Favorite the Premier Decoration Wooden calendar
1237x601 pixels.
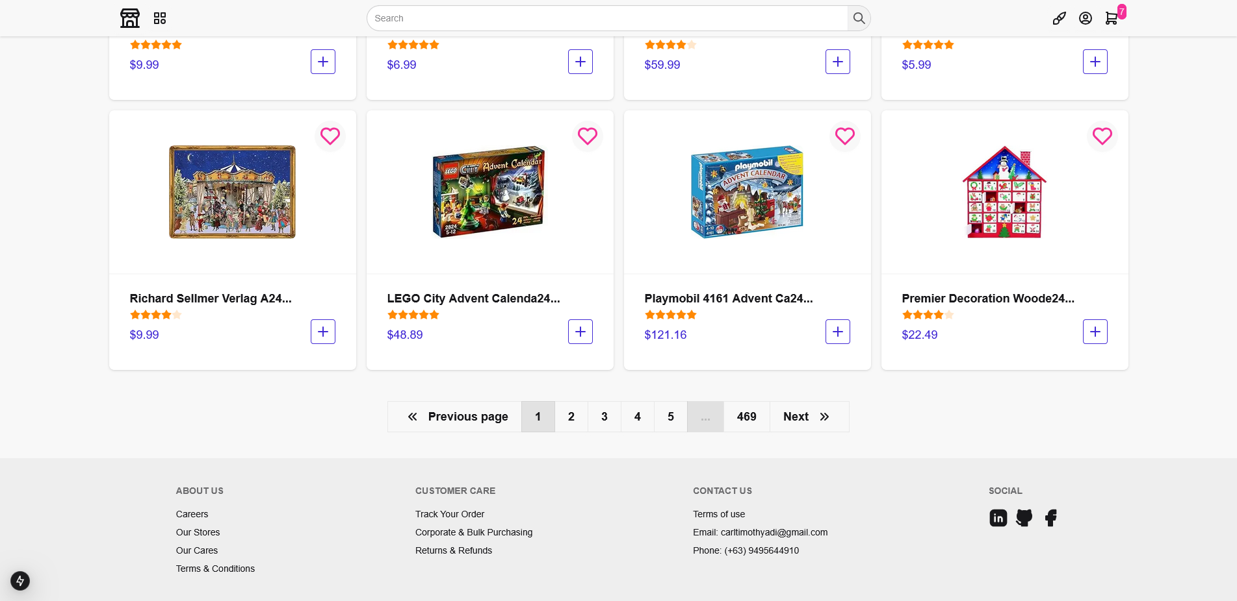coord(1102,136)
